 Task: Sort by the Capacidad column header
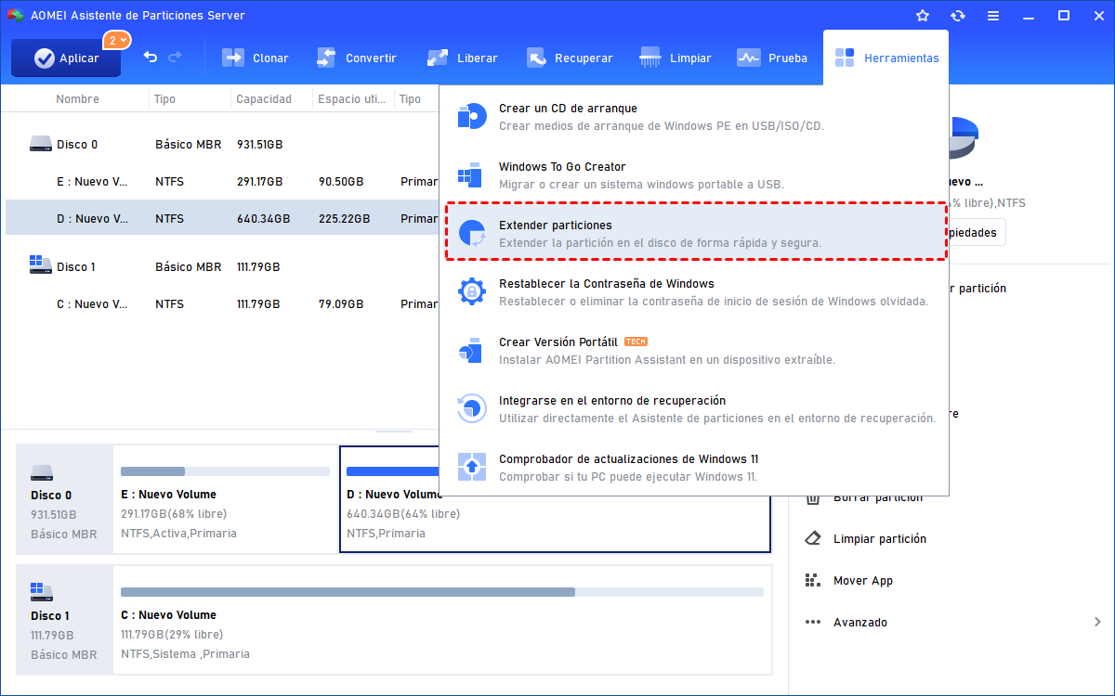264,99
